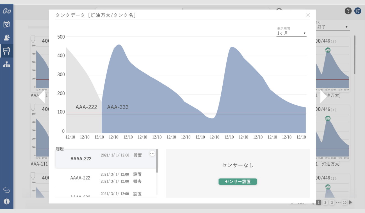Click 撤去 entry in second history row
Image resolution: width=365 pixels, height=213 pixels.
coord(137,181)
